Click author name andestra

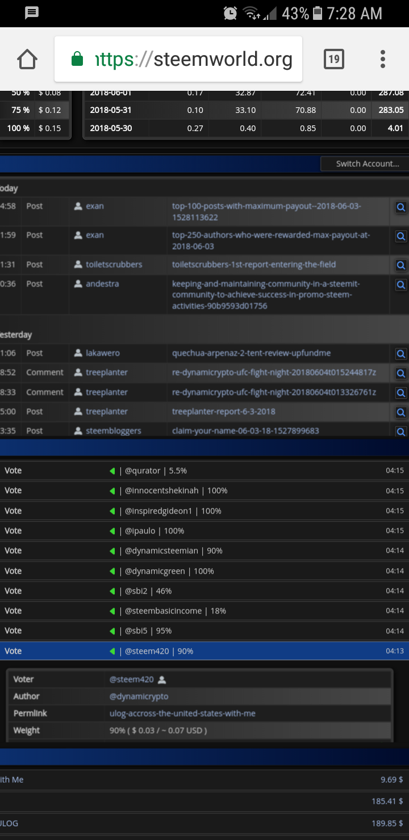102,284
